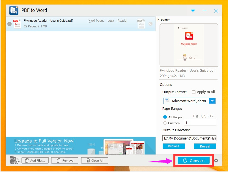Open the Output Format dropdown arrow
228x172 pixels.
tap(212, 101)
